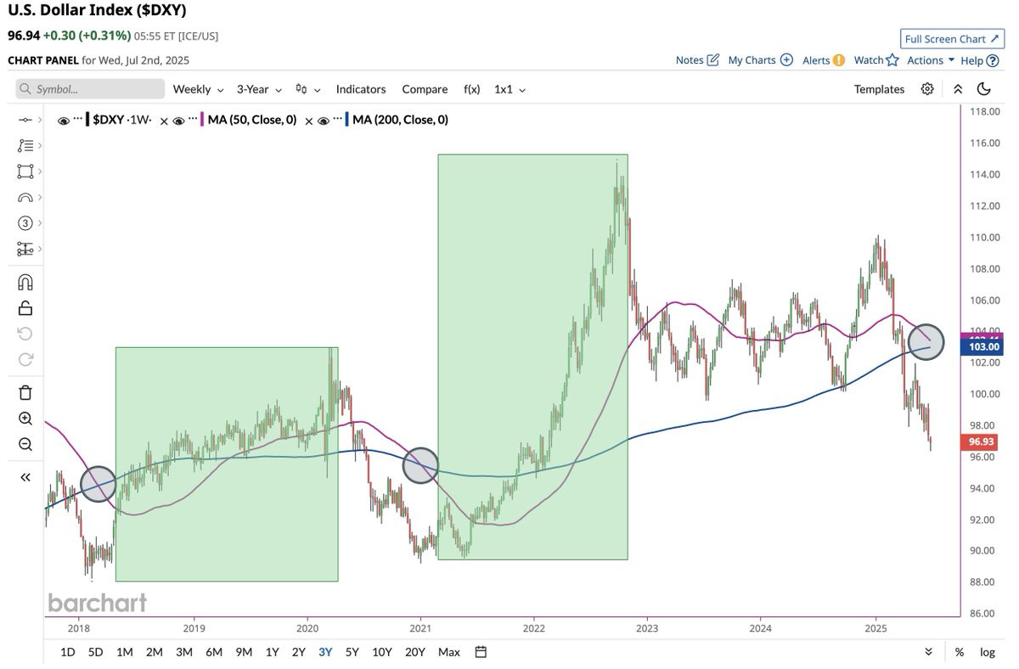Click the Full Screen Chart button
The height and width of the screenshot is (669, 1019).
(x=951, y=39)
